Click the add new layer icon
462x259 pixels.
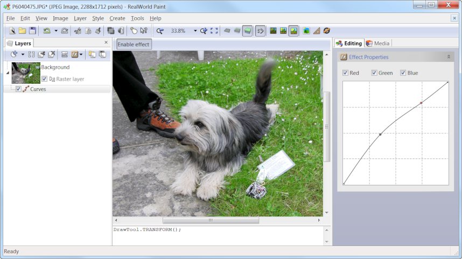[x=14, y=54]
